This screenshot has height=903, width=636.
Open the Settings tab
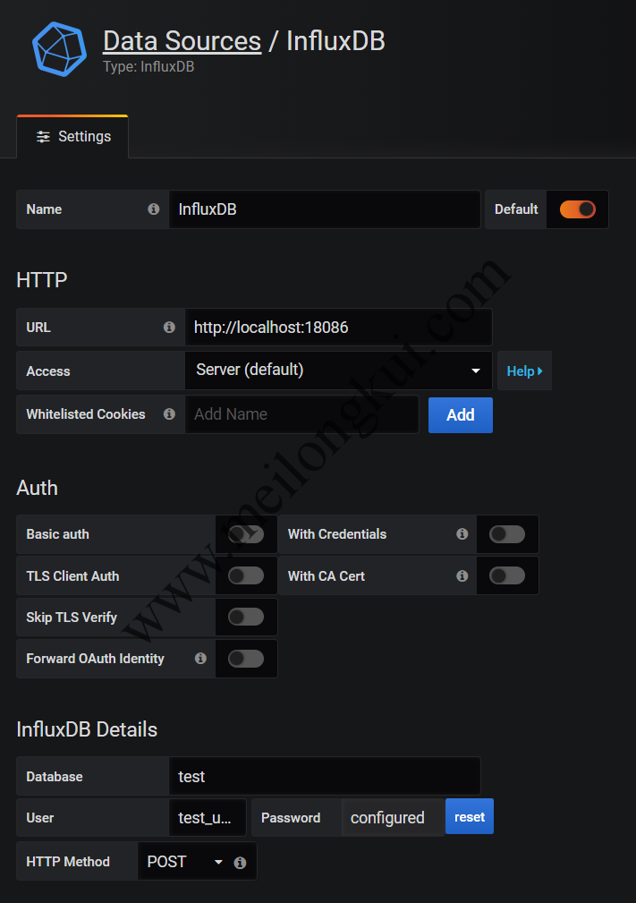[72, 137]
